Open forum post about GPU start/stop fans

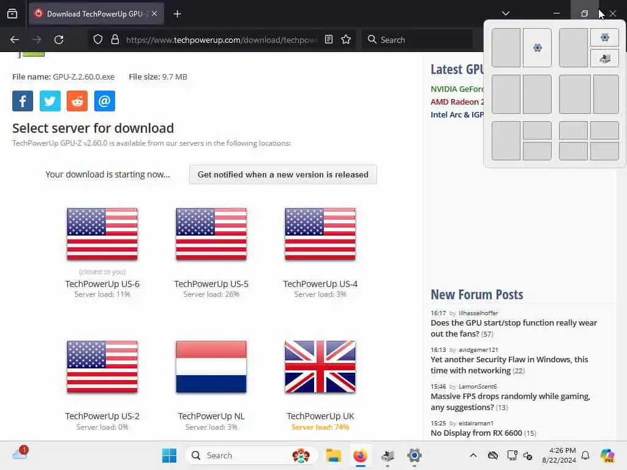pos(514,328)
